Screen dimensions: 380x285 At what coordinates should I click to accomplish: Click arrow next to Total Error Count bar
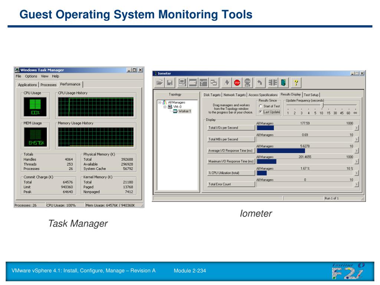tap(357, 184)
